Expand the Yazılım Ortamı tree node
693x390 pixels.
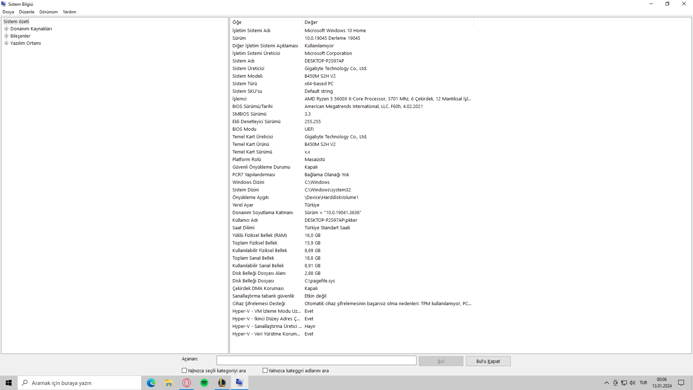pos(6,43)
